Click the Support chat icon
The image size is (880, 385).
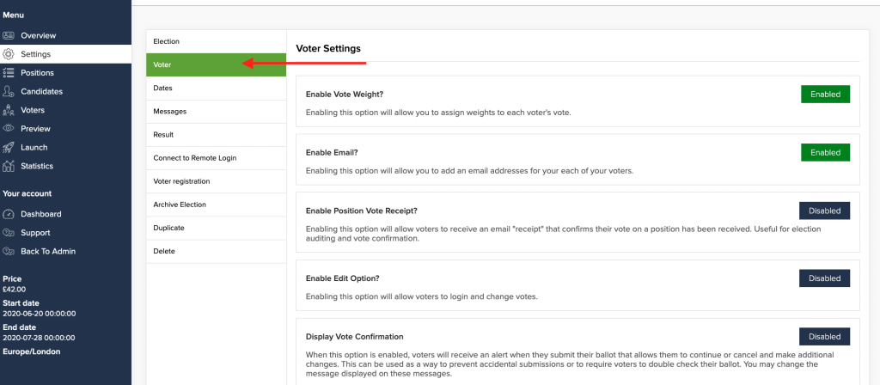tap(9, 233)
